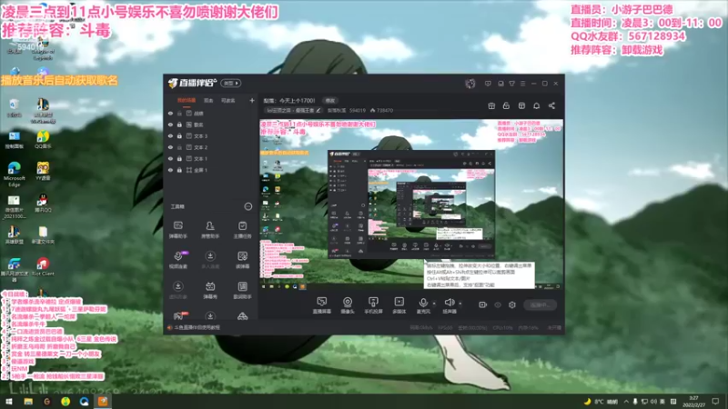728x409 pixels.
Task: Add a new scene with plus icon
Action: click(x=252, y=100)
